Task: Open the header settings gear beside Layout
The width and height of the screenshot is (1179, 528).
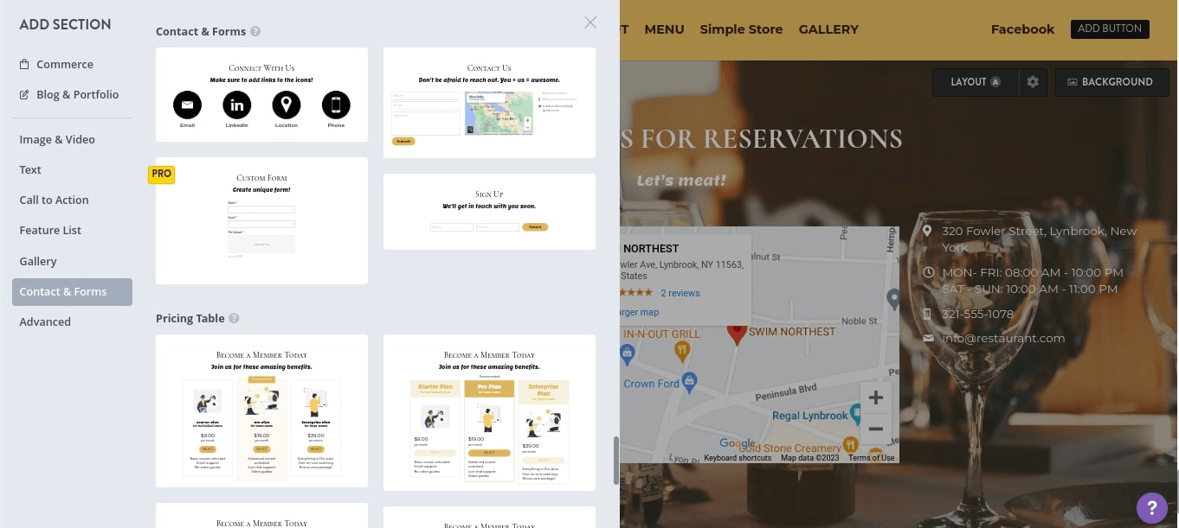Action: pos(1032,81)
